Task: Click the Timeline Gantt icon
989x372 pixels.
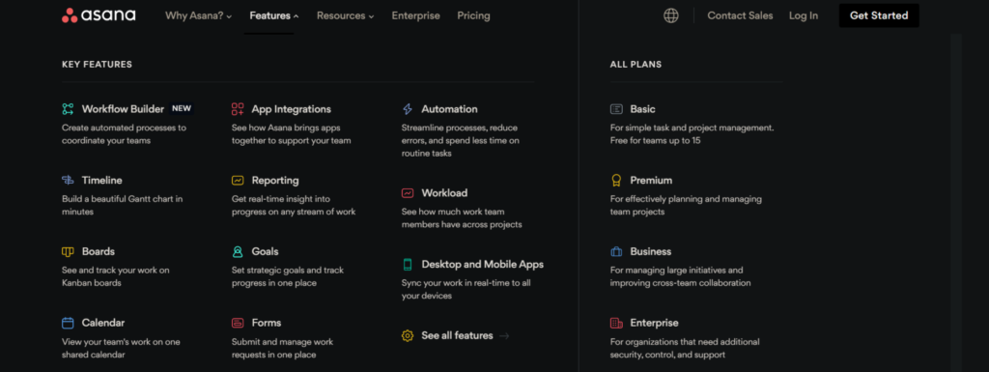Action: click(68, 181)
